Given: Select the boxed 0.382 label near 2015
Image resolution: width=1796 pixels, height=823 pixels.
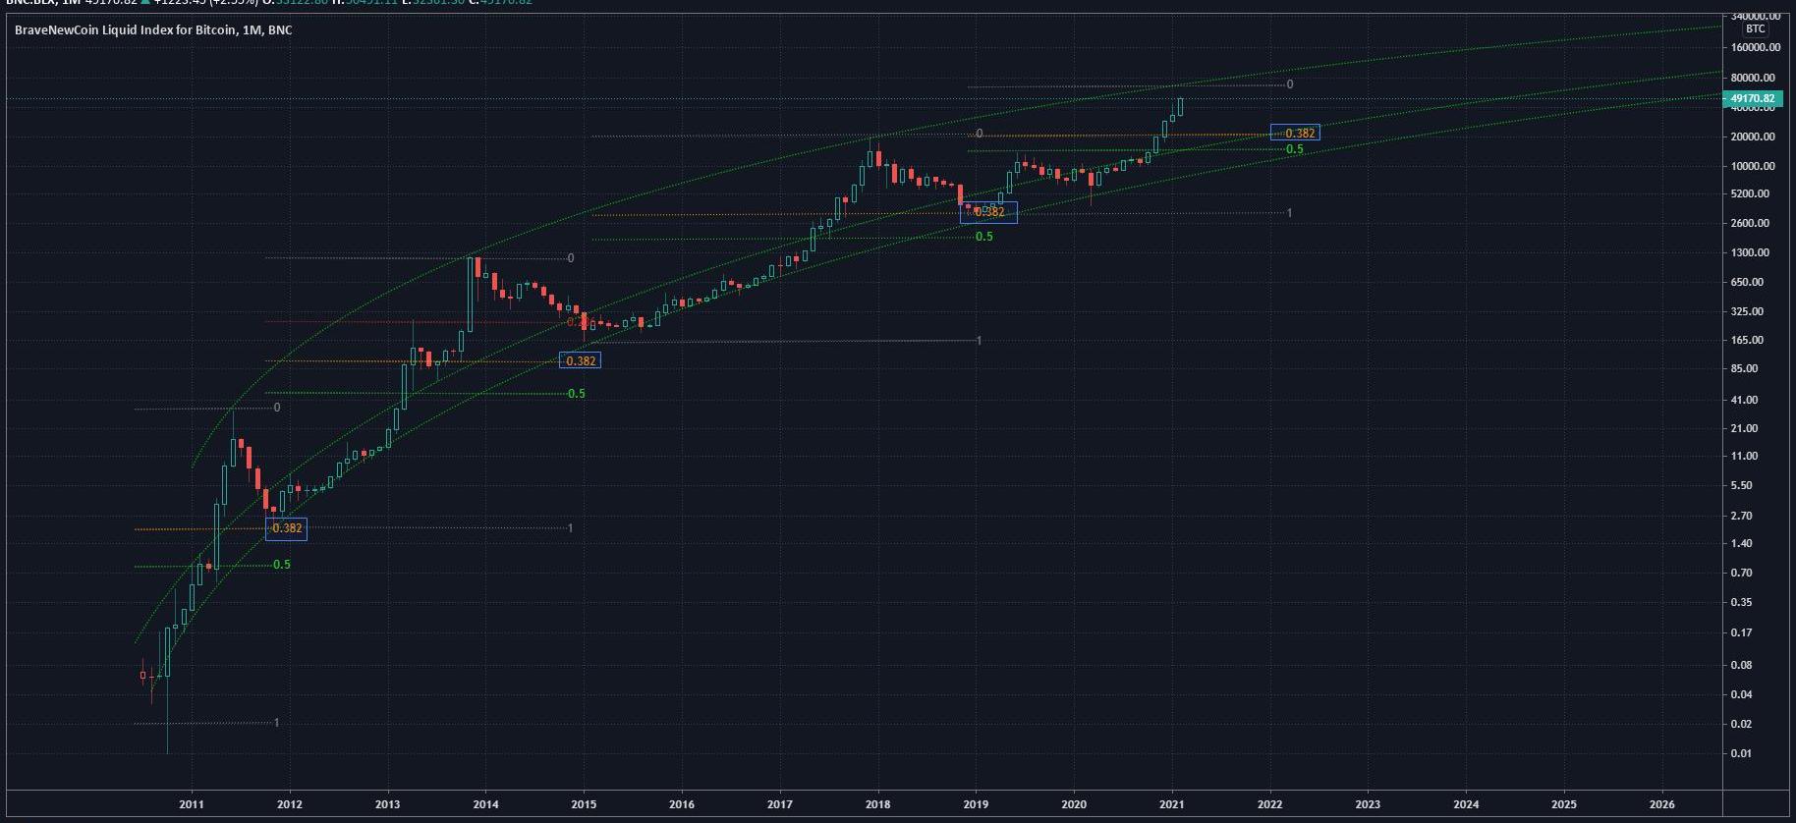Looking at the screenshot, I should [580, 360].
